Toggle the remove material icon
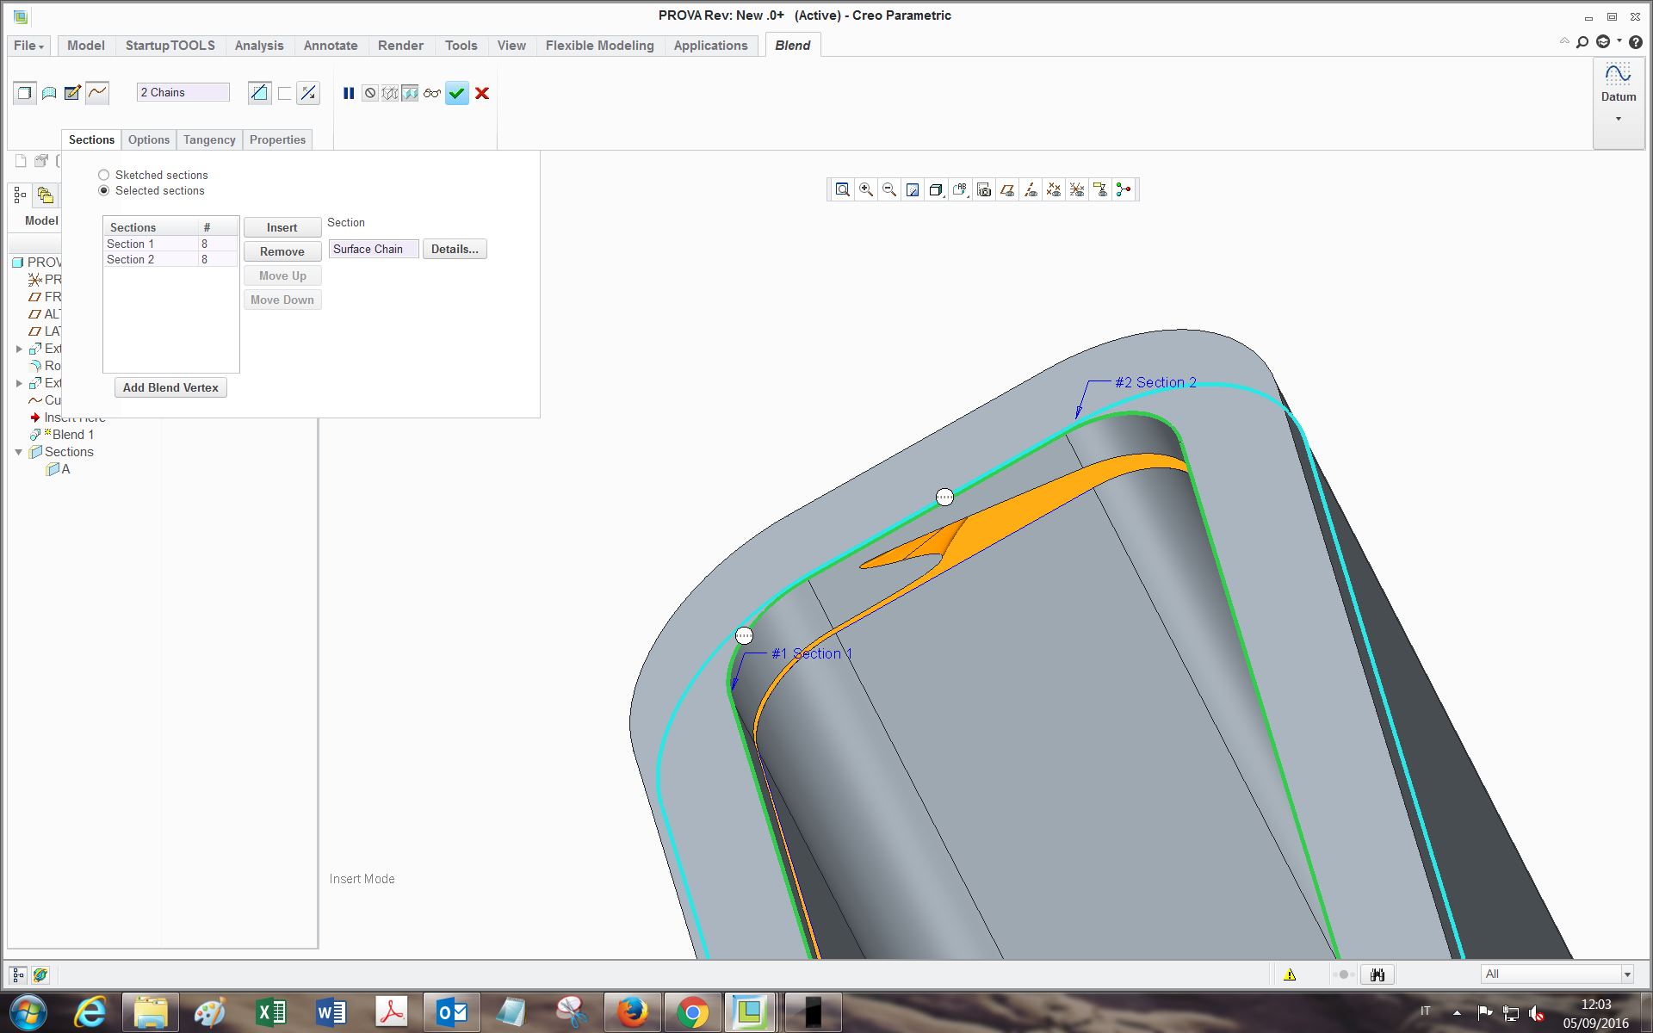The height and width of the screenshot is (1033, 1653). 259,93
